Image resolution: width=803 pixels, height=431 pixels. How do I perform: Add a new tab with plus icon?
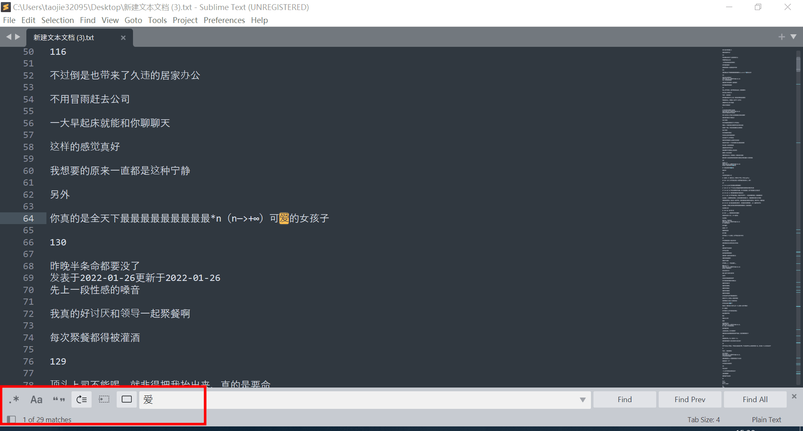[x=782, y=37]
